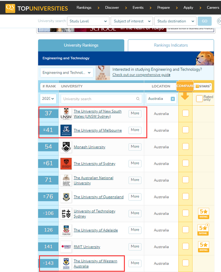Click the Engineering guide thumbnail image
Viewport: 221px width, 272px height.
tap(103, 73)
